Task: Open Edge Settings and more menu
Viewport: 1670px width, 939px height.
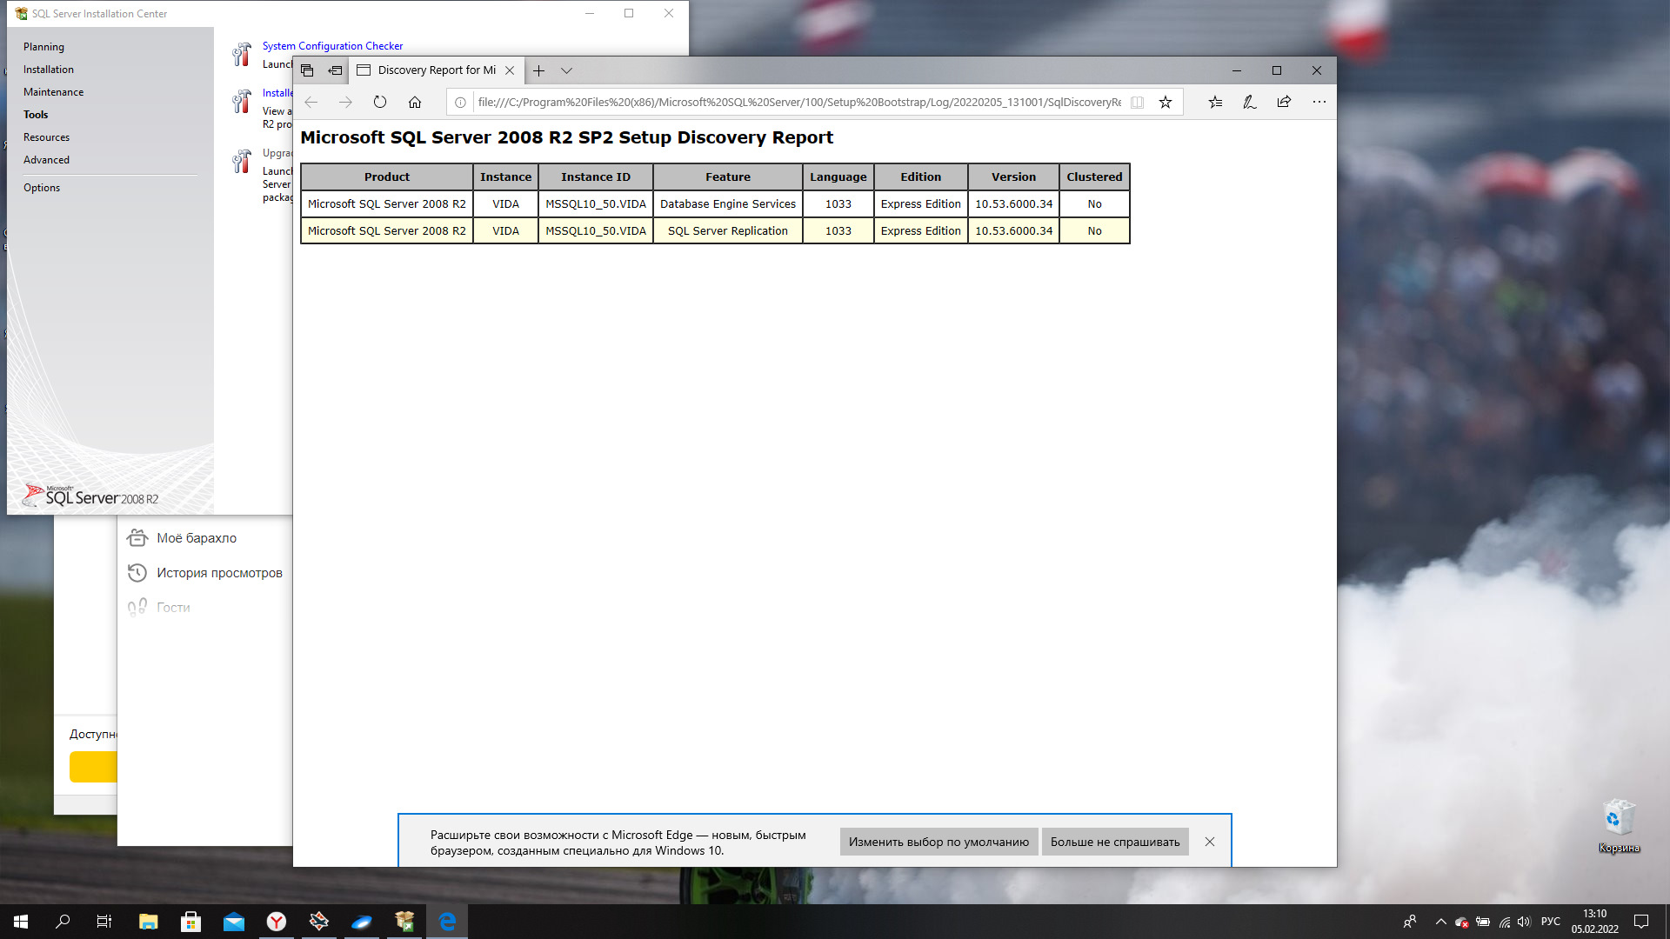Action: [x=1319, y=103]
